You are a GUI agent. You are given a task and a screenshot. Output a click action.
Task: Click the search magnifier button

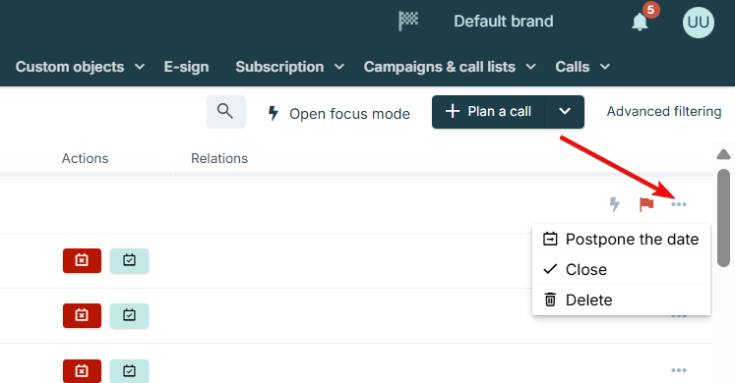[x=226, y=112]
